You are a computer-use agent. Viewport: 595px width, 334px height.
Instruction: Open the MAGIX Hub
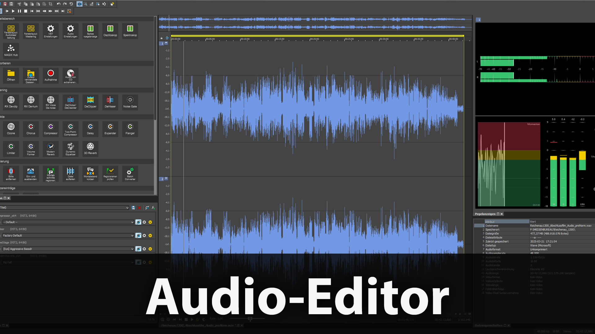pos(11,50)
